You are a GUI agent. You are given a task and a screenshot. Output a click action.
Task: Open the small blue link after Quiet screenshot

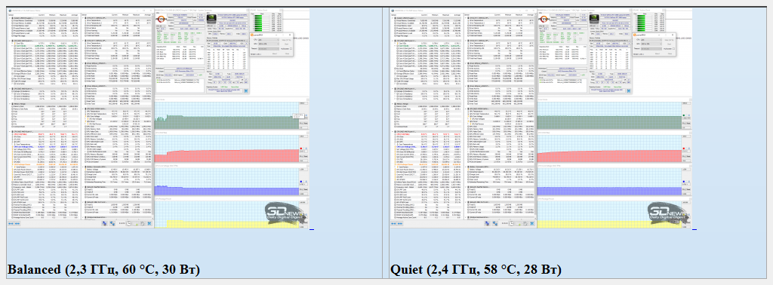click(694, 229)
